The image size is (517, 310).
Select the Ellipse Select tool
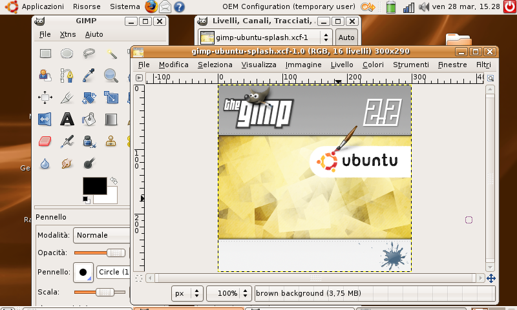click(67, 54)
